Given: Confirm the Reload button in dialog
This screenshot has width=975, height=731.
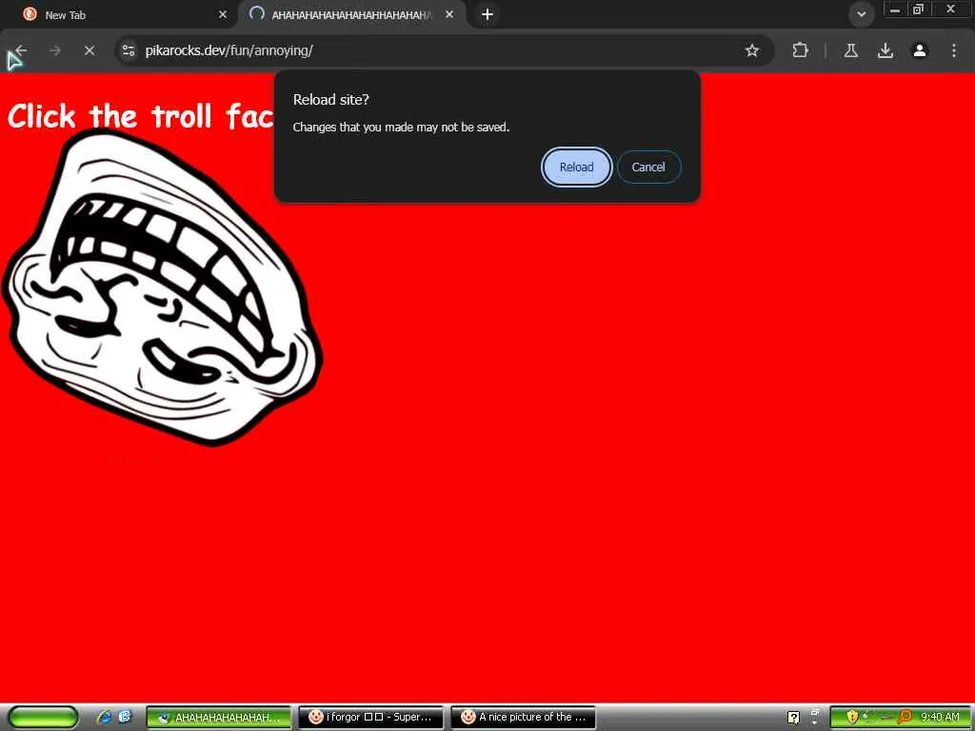Looking at the screenshot, I should (576, 168).
